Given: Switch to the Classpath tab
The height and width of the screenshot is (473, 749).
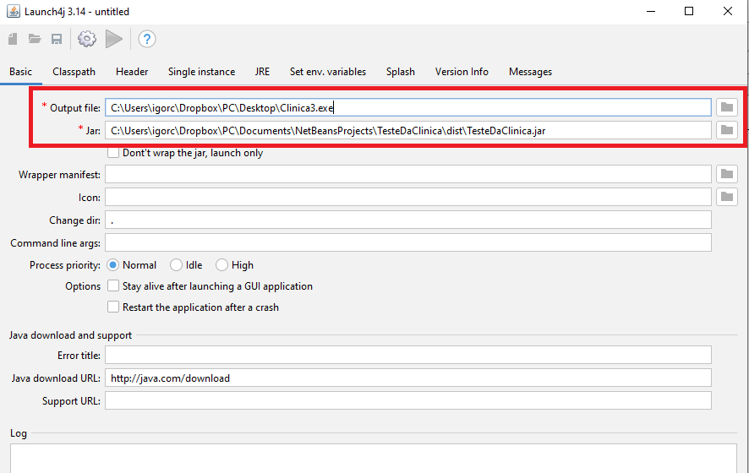Looking at the screenshot, I should (x=74, y=72).
